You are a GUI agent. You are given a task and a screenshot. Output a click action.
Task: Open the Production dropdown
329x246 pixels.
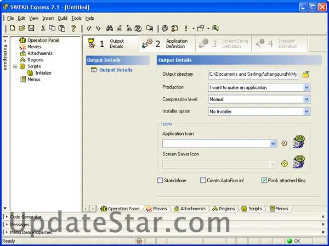pyautogui.click(x=307, y=87)
